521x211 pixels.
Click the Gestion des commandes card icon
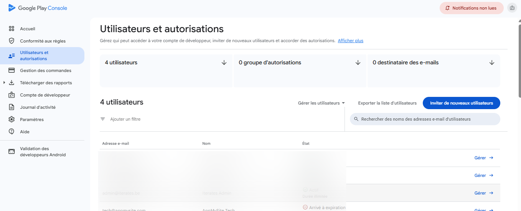(12, 70)
